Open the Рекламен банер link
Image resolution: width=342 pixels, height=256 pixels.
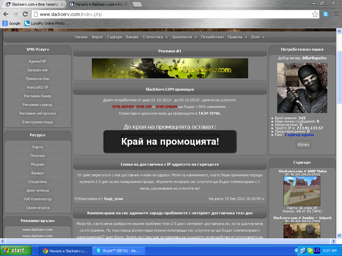click(37, 96)
